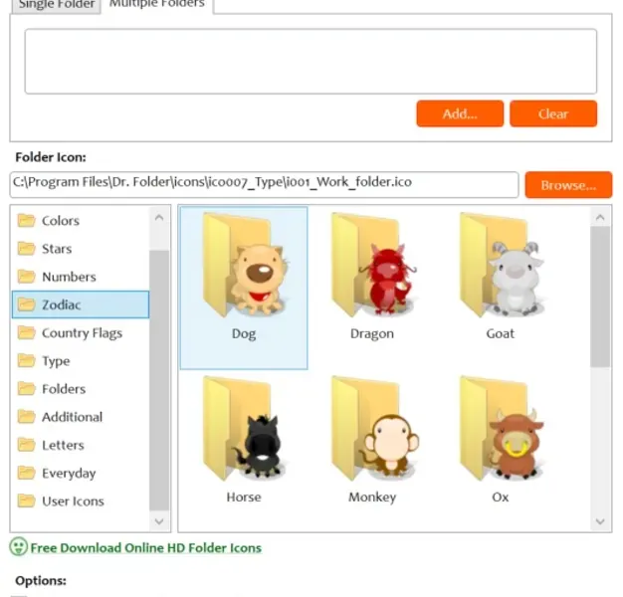Viewport: 623px width, 597px height.
Task: Click the icon grid scroll-down arrow
Action: [x=600, y=521]
